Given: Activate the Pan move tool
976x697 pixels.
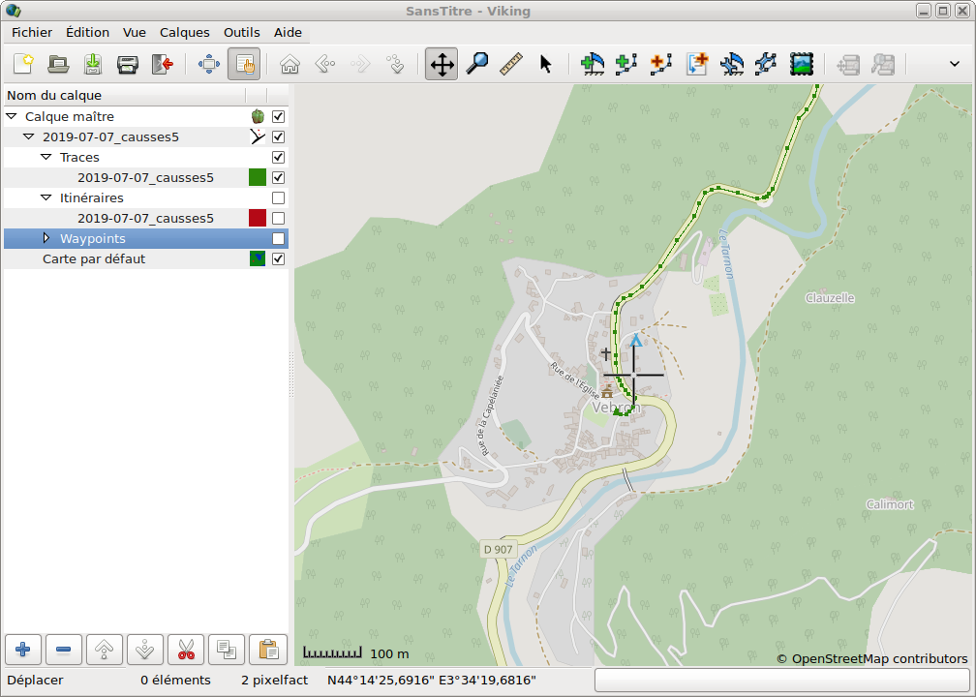Looking at the screenshot, I should click(442, 65).
